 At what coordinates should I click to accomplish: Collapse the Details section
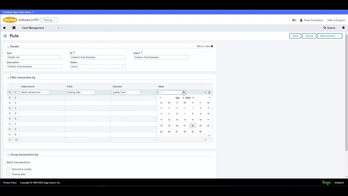8,47
